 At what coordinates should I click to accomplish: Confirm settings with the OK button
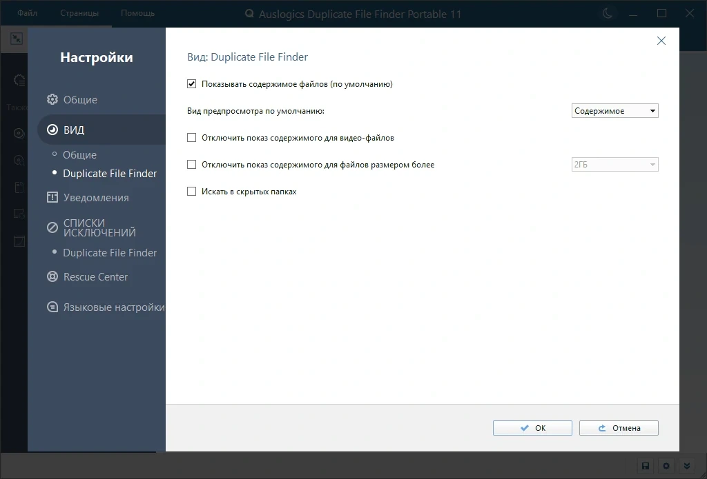[x=532, y=428]
